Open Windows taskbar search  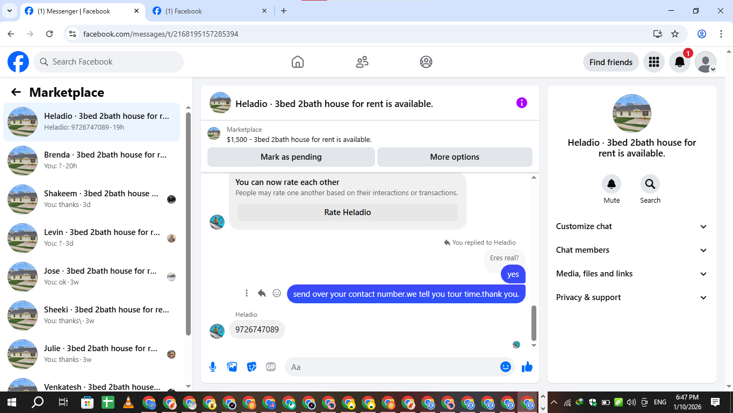(38, 402)
